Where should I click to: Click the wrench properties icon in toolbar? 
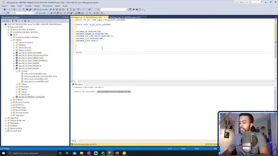pos(133,10)
